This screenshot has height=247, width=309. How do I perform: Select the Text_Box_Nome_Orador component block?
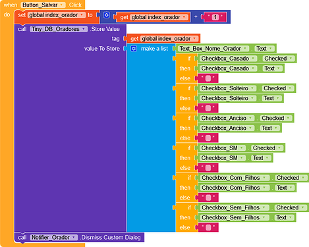(213, 49)
